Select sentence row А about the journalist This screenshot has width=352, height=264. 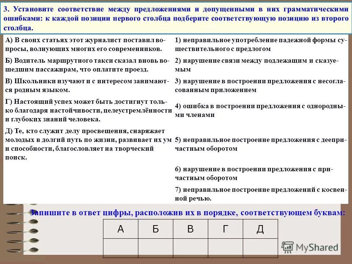point(84,45)
